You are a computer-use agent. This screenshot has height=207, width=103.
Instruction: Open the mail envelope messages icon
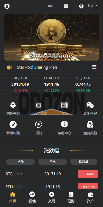pyautogui.click(x=66, y=6)
